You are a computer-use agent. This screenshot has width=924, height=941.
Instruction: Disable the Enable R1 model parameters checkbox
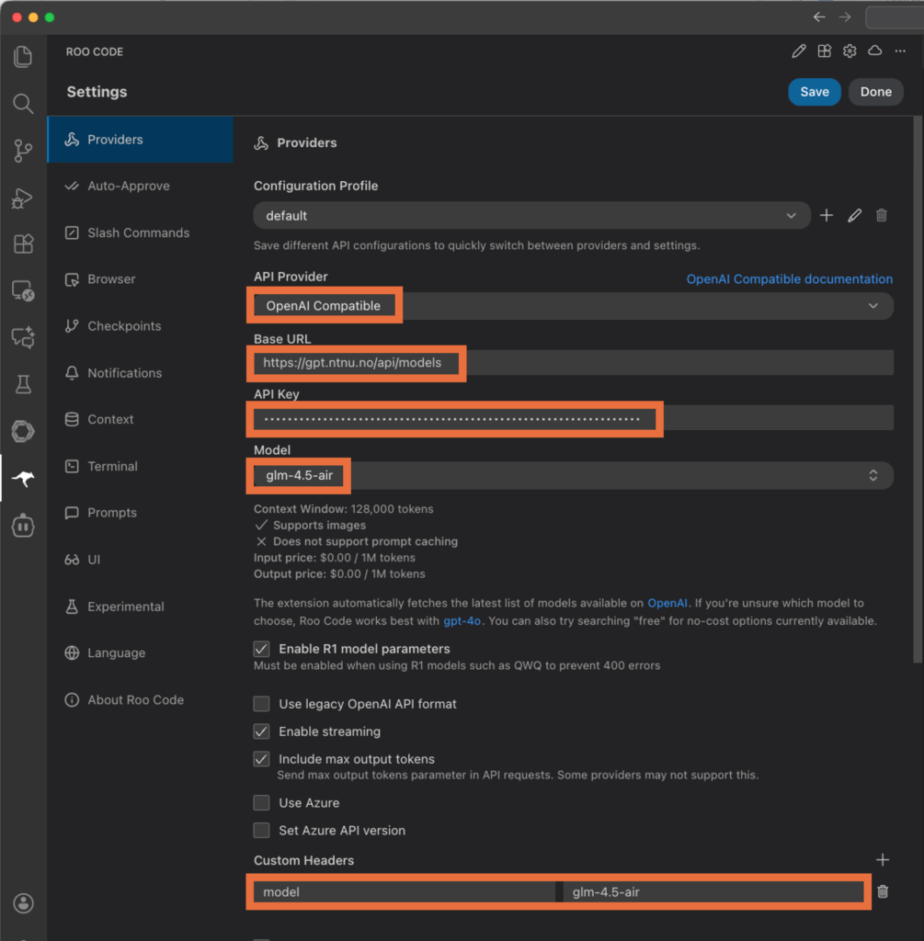click(x=262, y=649)
